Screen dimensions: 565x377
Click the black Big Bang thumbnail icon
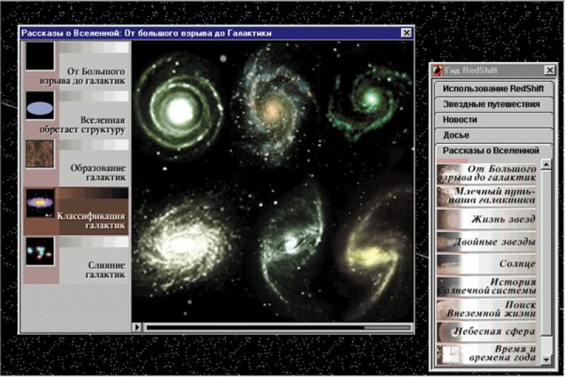40,56
